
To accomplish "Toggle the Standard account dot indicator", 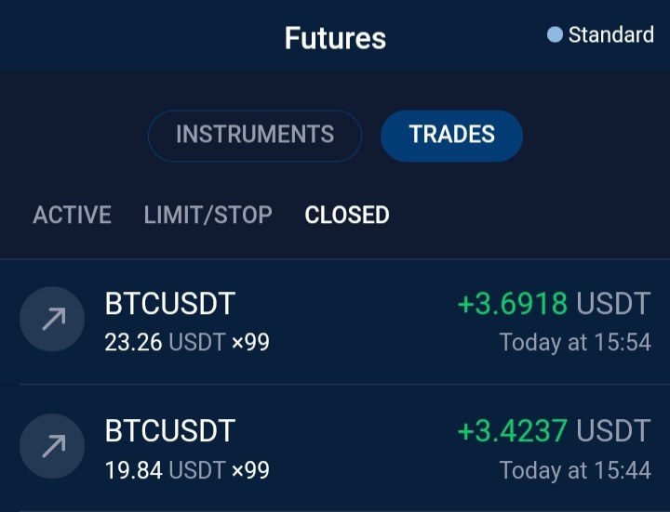I will [555, 35].
